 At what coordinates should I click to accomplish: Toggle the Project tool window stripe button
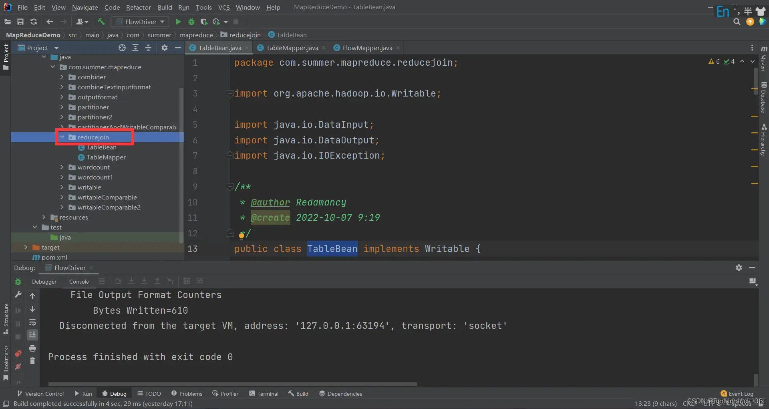(6, 57)
